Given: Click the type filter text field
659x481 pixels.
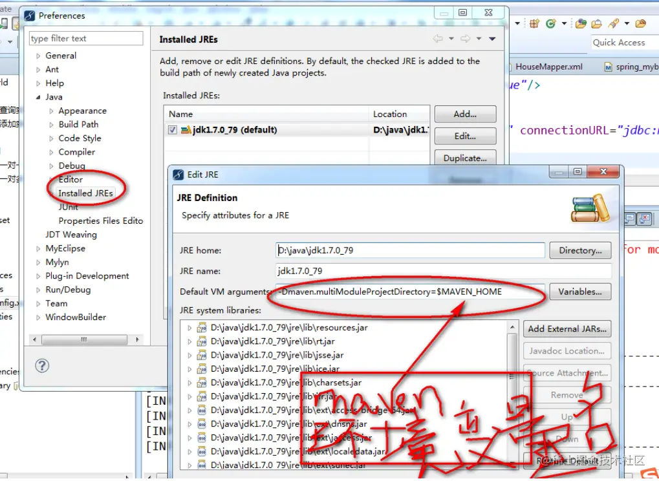Looking at the screenshot, I should tap(86, 38).
